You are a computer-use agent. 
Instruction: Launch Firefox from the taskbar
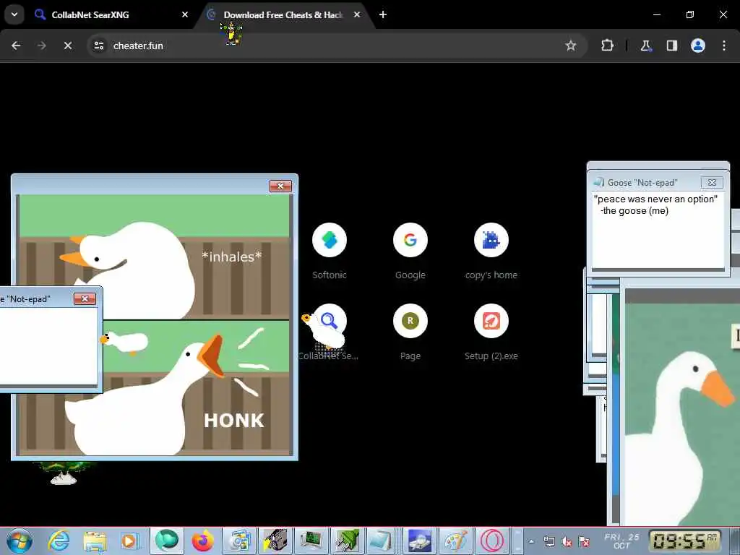point(203,541)
